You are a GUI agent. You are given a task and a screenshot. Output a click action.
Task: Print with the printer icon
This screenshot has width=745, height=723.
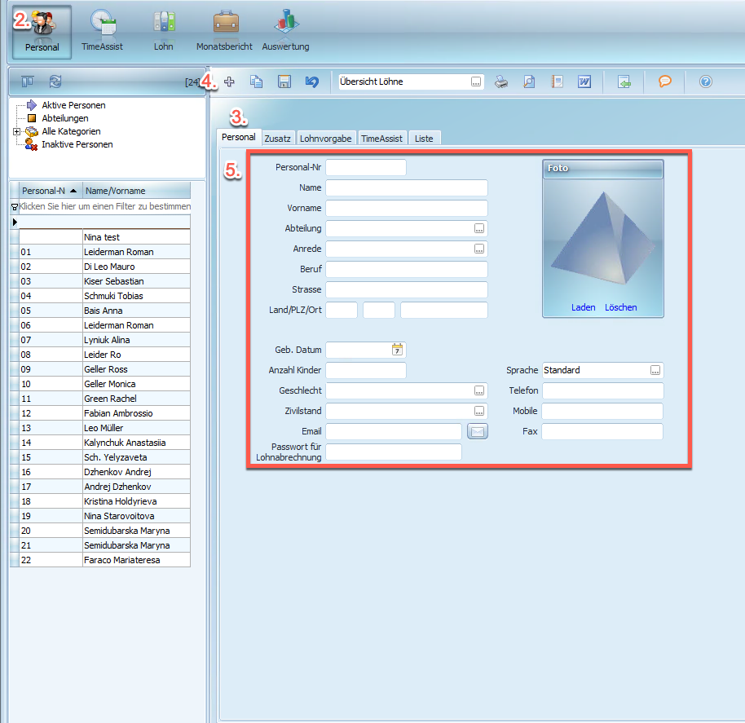pos(501,82)
